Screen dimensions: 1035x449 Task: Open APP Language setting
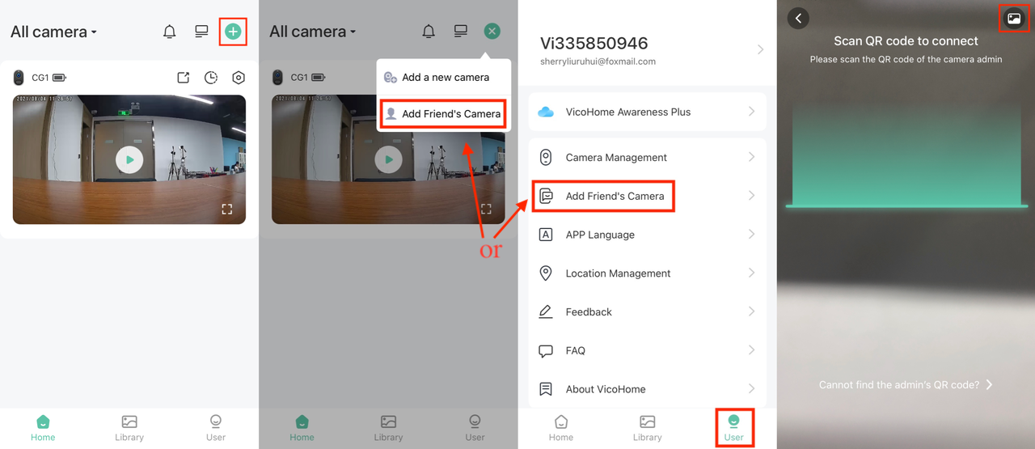[x=648, y=235]
